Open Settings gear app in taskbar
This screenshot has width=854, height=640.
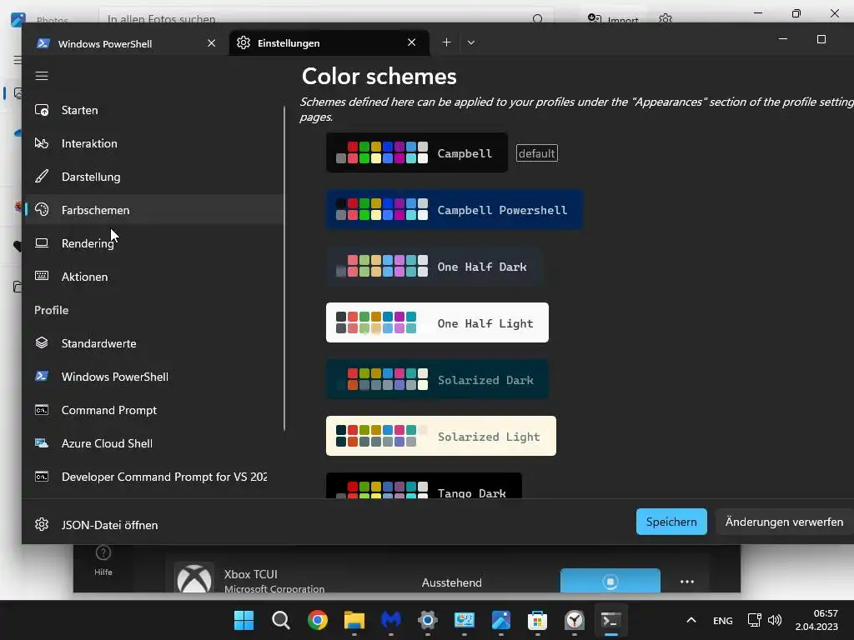point(428,620)
